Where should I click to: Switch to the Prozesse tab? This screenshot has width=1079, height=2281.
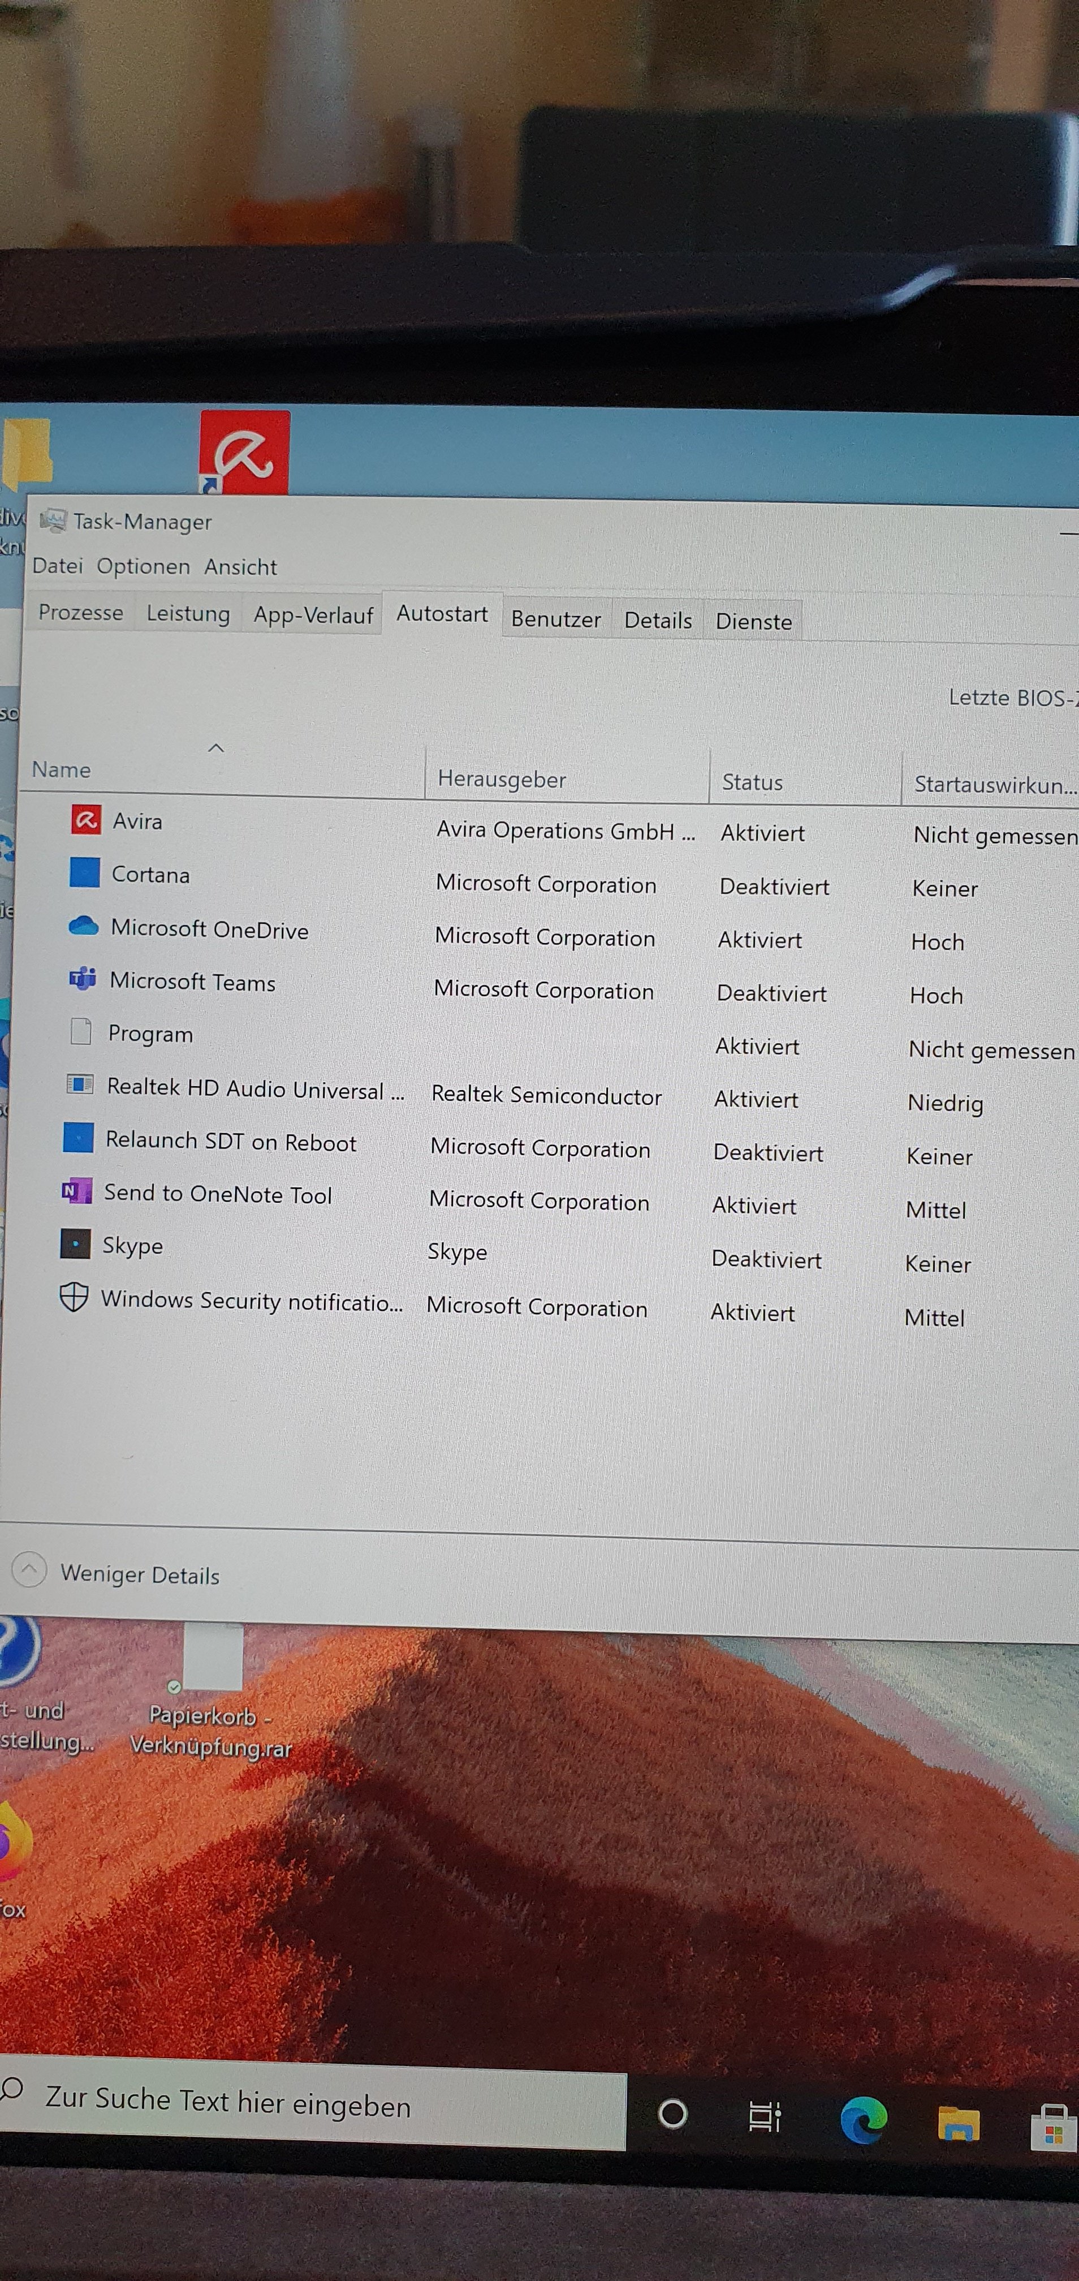click(80, 613)
